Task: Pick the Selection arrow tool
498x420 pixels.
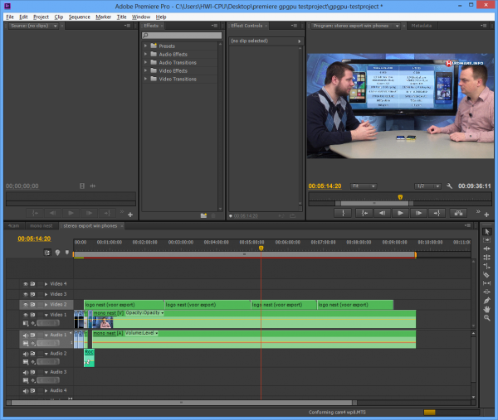Action: click(x=487, y=231)
